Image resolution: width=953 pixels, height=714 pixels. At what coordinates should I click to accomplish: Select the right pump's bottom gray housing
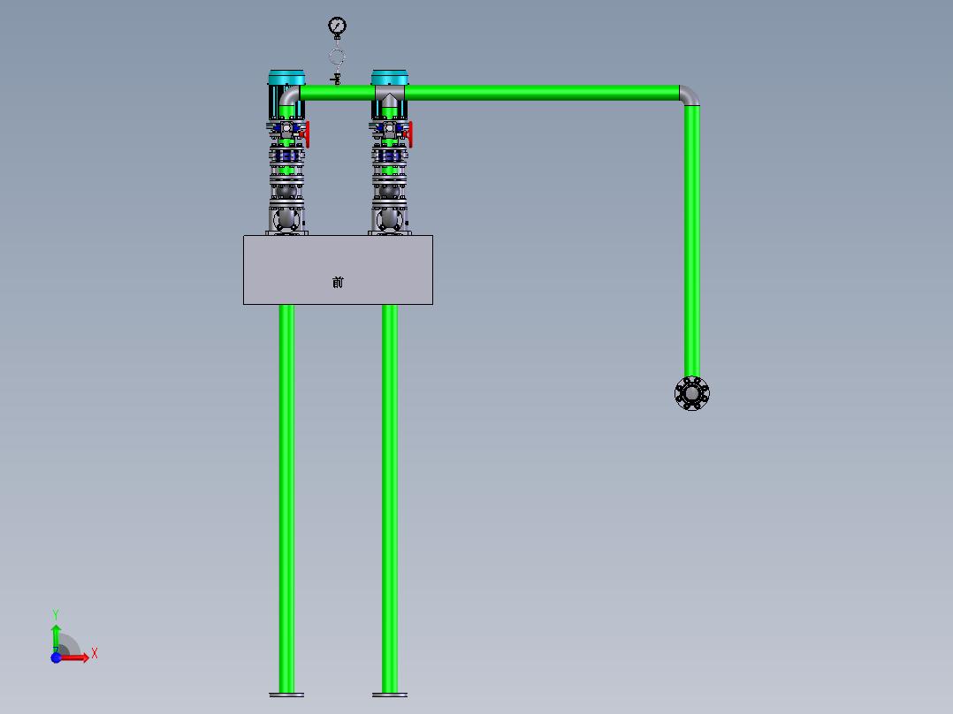[390, 219]
